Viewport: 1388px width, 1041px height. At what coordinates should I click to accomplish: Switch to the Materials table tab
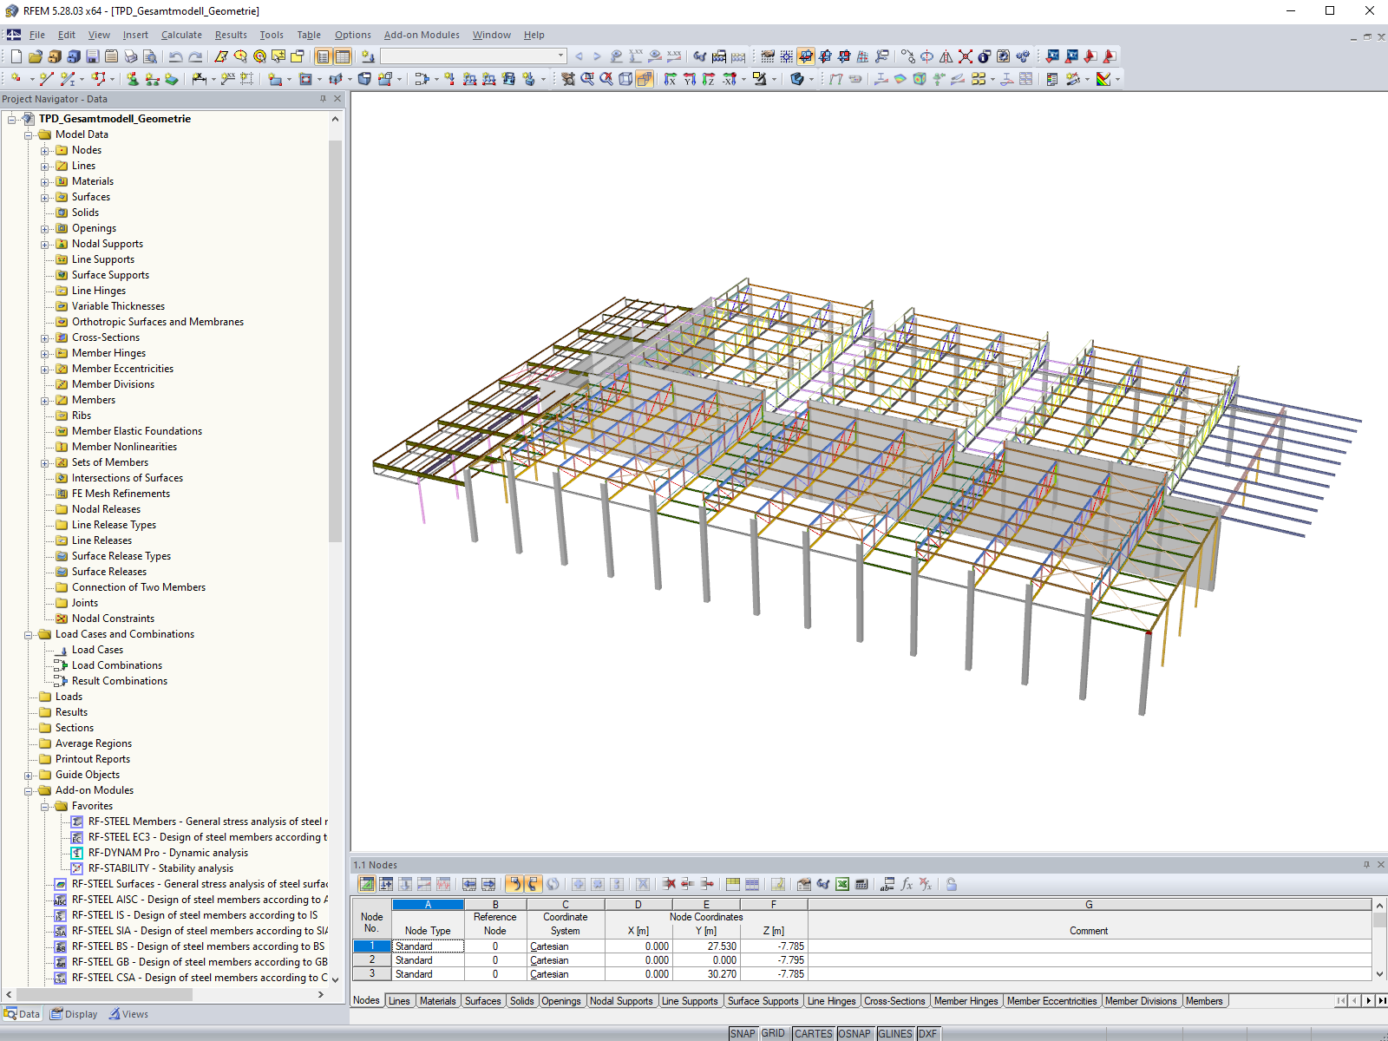(x=437, y=1001)
